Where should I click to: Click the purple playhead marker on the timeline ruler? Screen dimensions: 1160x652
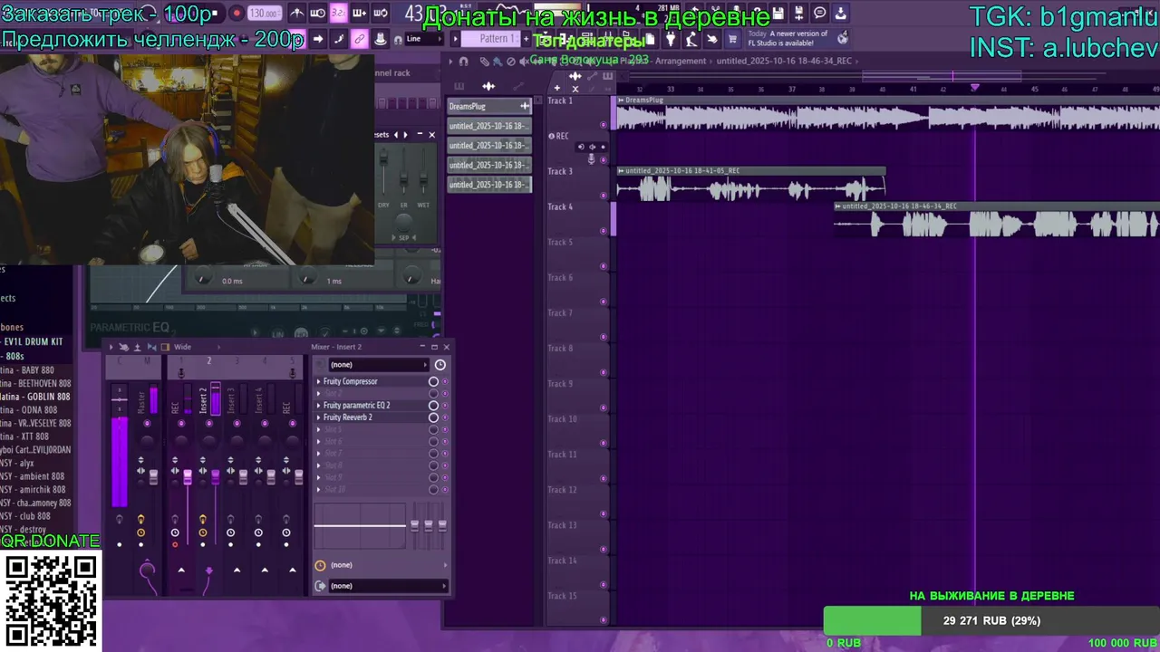pos(974,88)
